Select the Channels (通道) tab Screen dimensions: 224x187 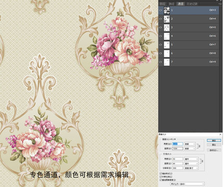pyautogui.click(x=181, y=4)
